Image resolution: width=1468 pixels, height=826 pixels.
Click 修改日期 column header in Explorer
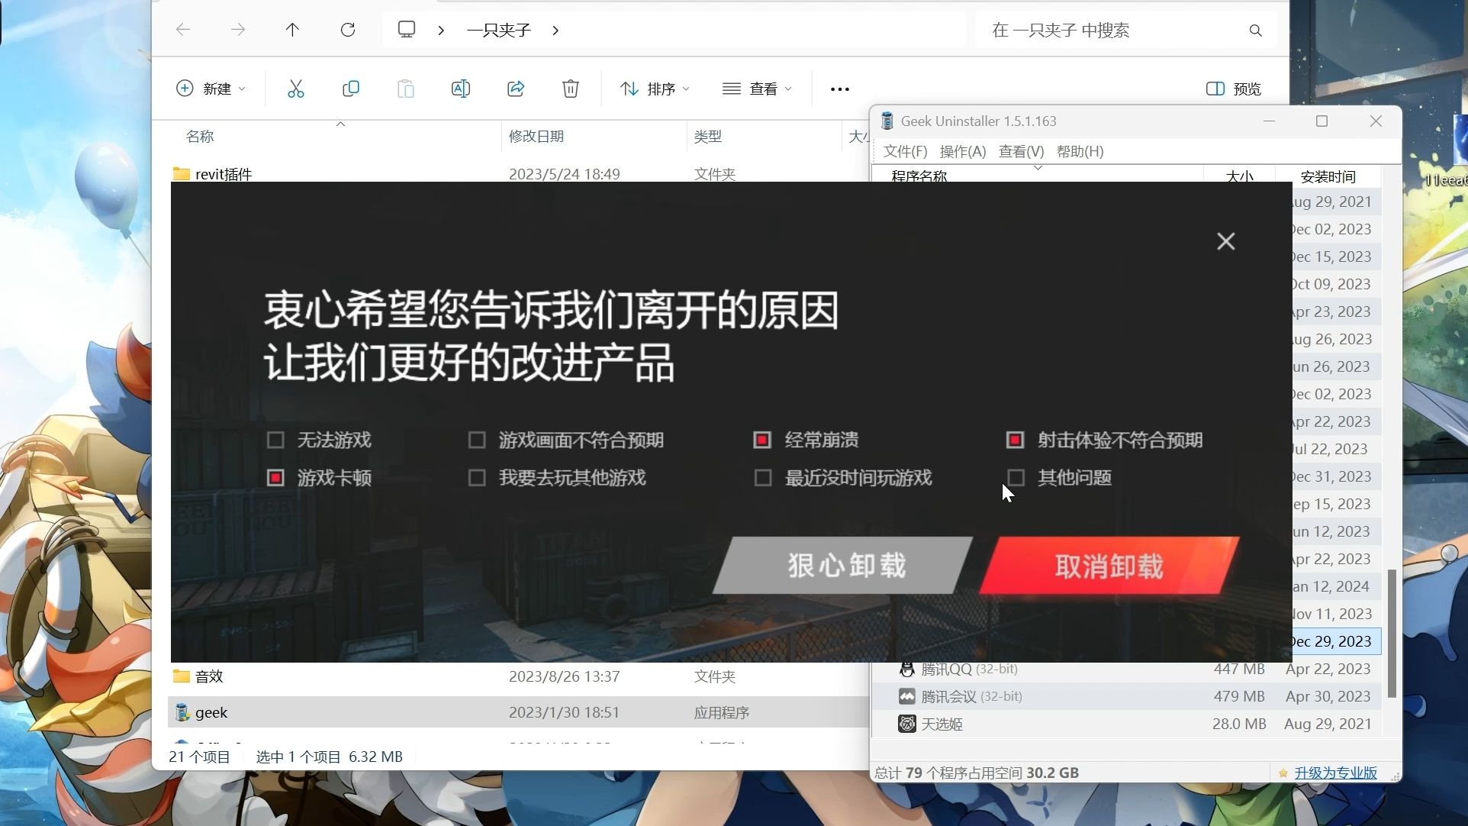coord(536,136)
